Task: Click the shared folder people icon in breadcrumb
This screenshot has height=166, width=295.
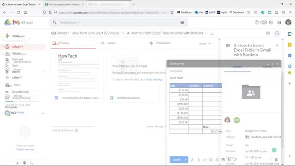Action: [x=212, y=34]
